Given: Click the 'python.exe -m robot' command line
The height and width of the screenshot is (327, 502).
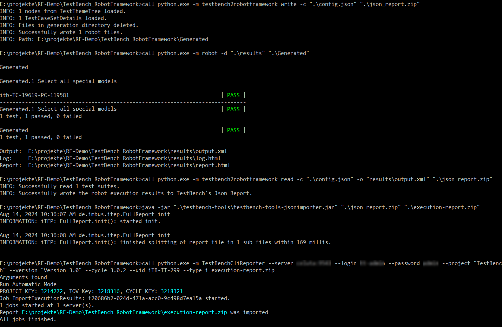Looking at the screenshot, I should tap(154, 53).
